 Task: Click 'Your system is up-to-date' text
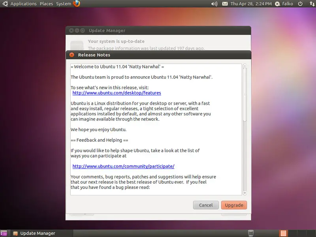[x=116, y=41]
